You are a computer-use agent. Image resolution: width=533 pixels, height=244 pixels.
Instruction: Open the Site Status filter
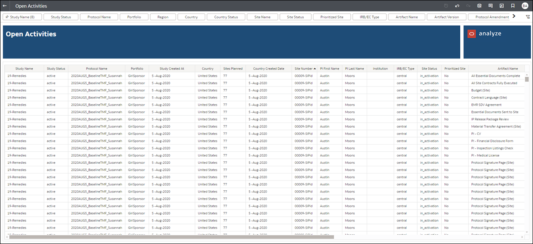296,17
